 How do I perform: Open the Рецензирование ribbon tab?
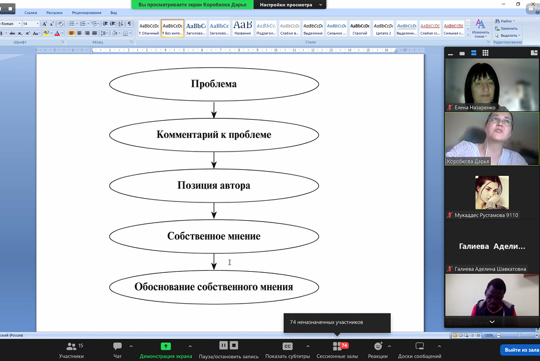(x=86, y=12)
